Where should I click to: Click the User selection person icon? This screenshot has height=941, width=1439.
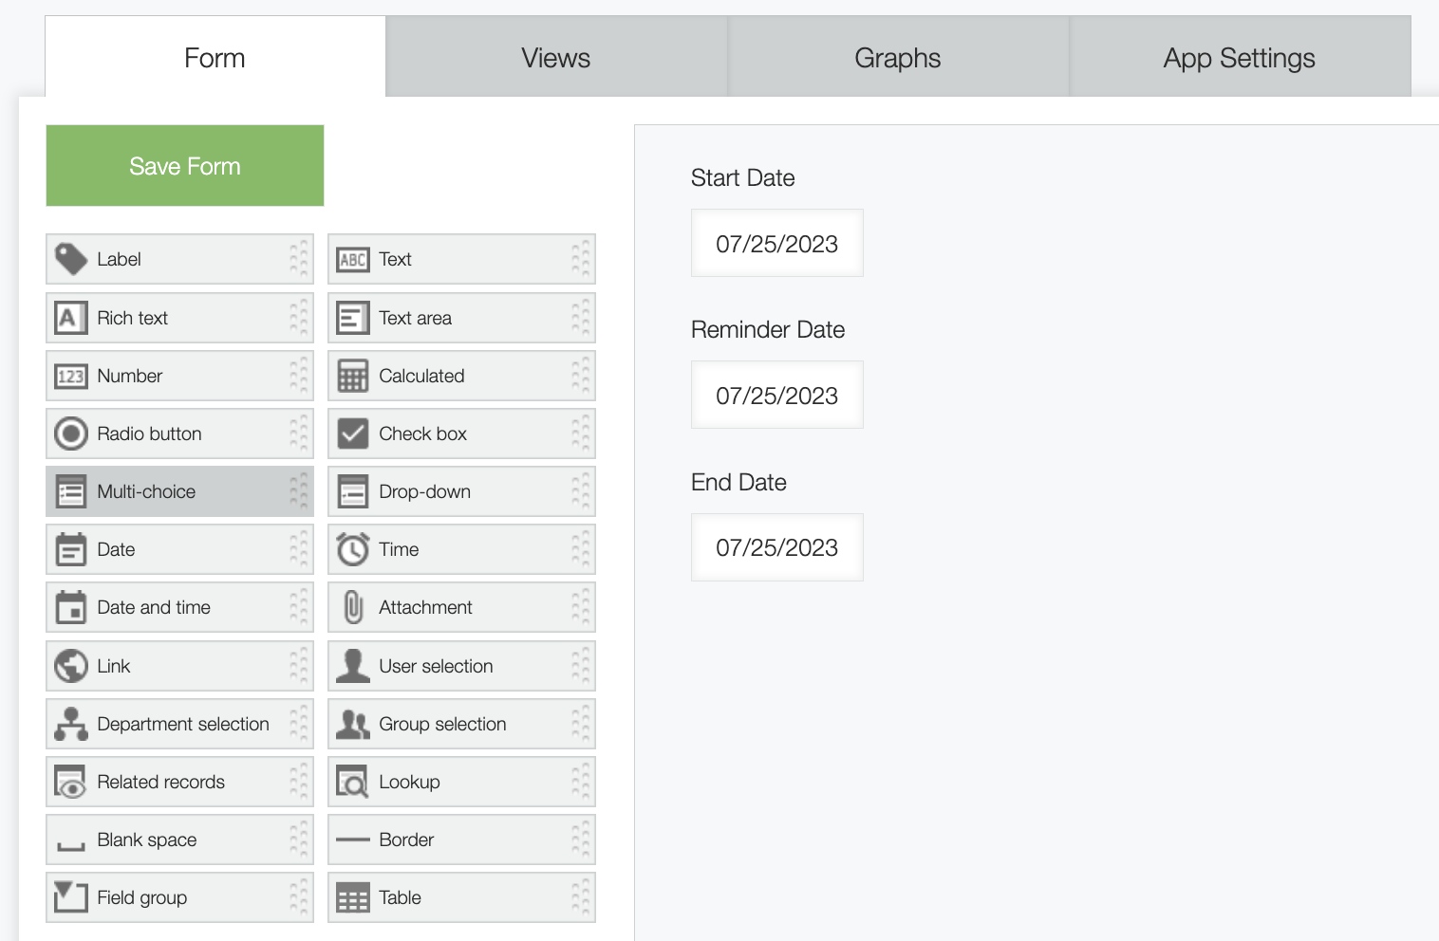click(x=353, y=666)
